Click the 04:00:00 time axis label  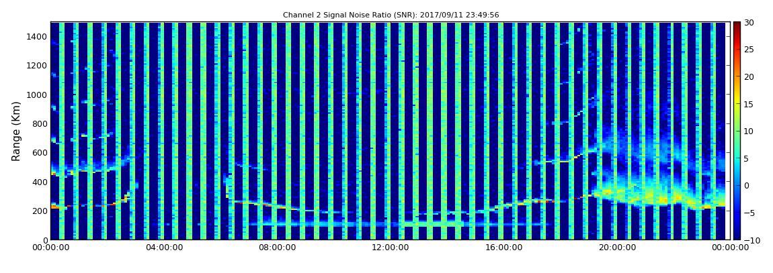(x=164, y=248)
